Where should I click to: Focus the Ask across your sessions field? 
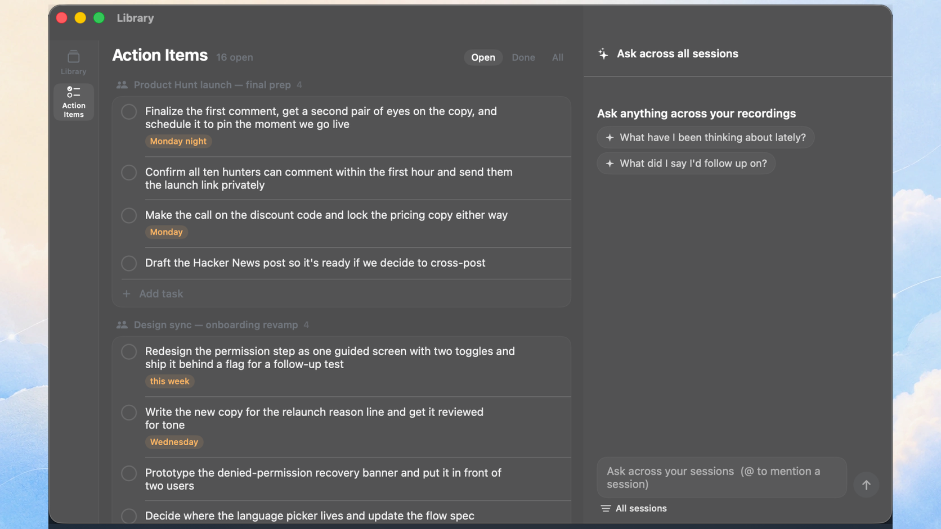pyautogui.click(x=722, y=477)
